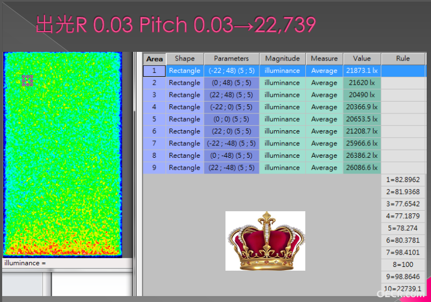The height and width of the screenshot is (302, 431).
Task: Click the Magnitude column header
Action: point(282,59)
